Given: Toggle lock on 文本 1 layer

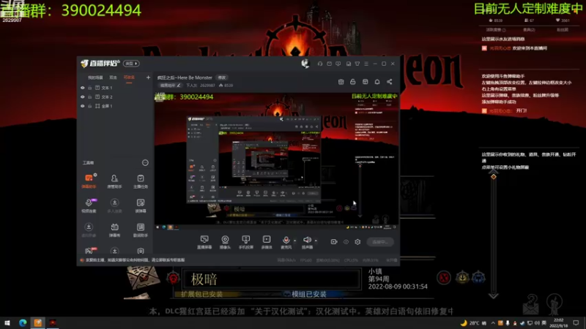Looking at the screenshot, I should (89, 88).
